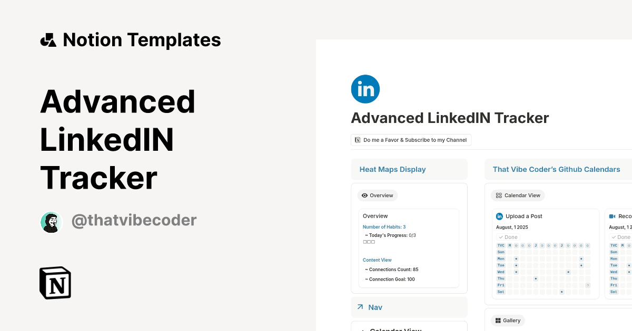Click the arrow icon next to Nav
This screenshot has width=632, height=331.
click(360, 307)
